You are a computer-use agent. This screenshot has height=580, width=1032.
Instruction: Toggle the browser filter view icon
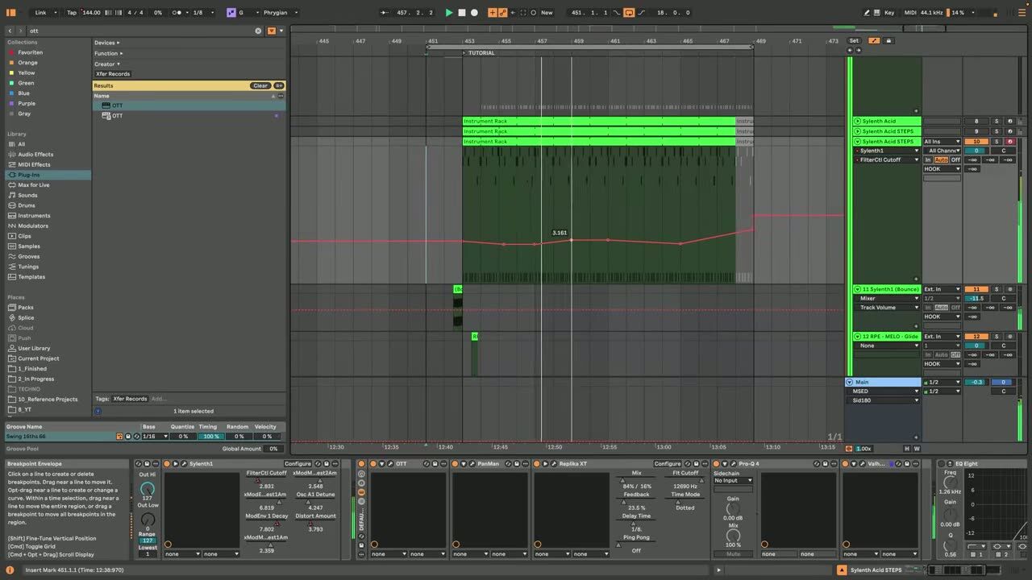(x=272, y=31)
